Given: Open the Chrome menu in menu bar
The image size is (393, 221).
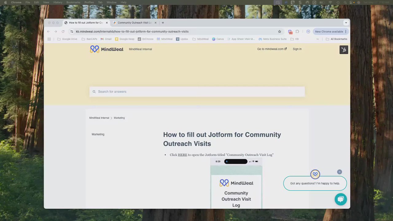Looking at the screenshot, I should 16,2.
